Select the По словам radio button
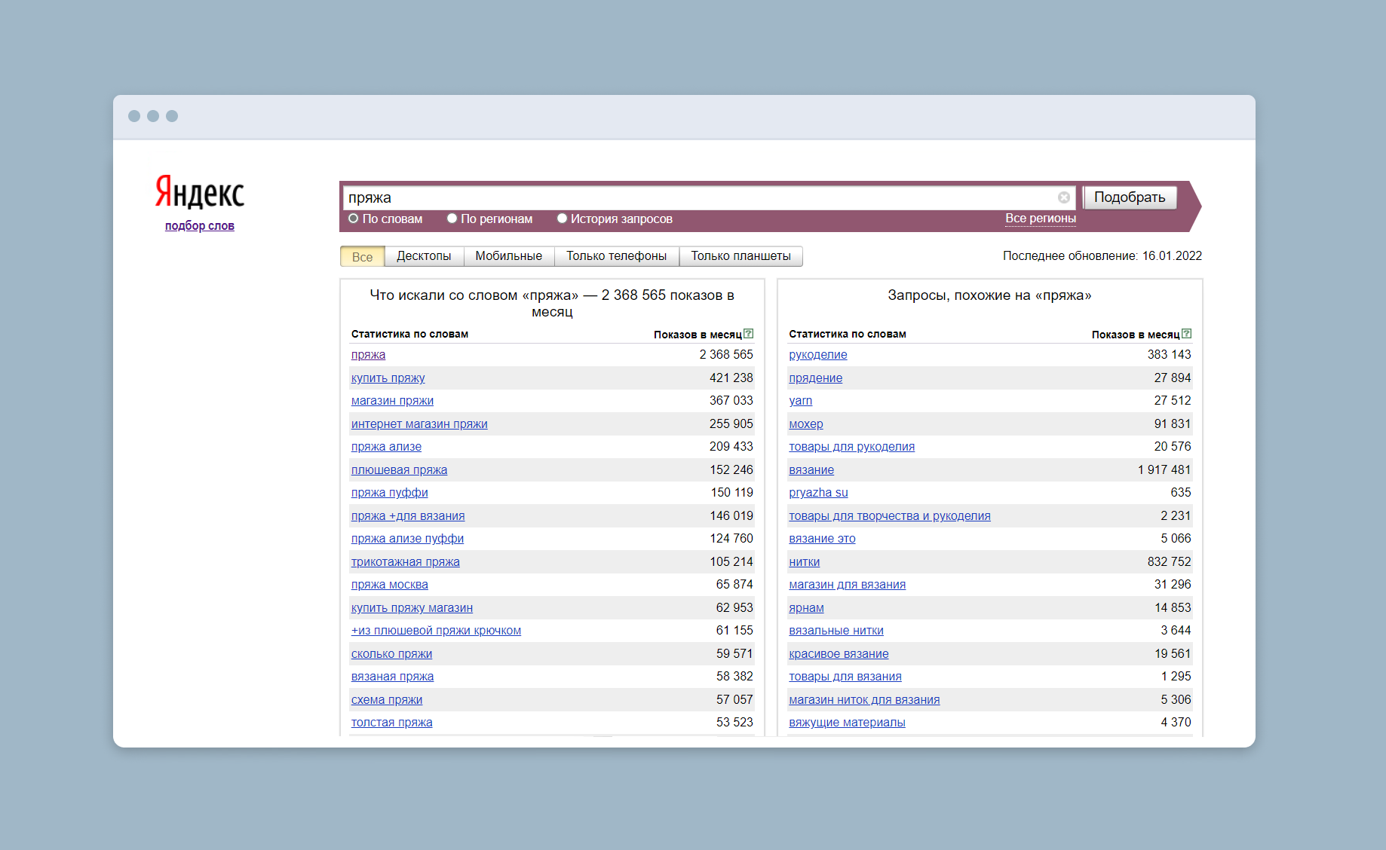1386x850 pixels. (x=353, y=219)
